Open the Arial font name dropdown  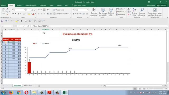point(25,10)
